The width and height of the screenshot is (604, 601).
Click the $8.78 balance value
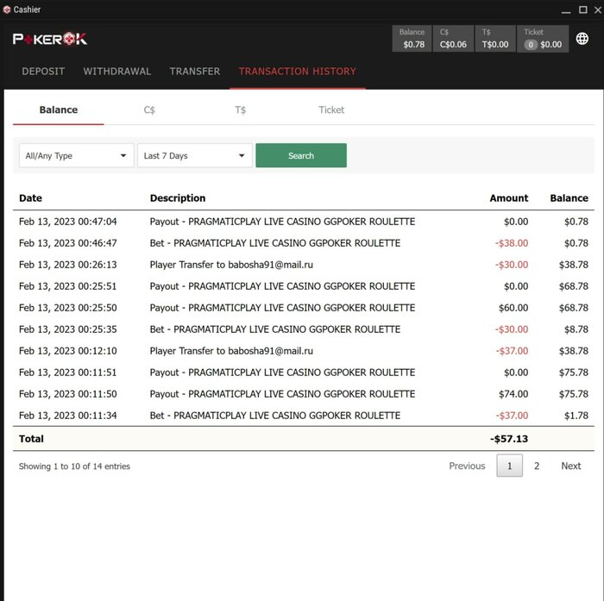pos(576,329)
